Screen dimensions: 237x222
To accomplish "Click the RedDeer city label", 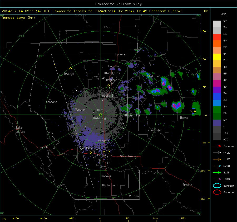I will (112, 80).
